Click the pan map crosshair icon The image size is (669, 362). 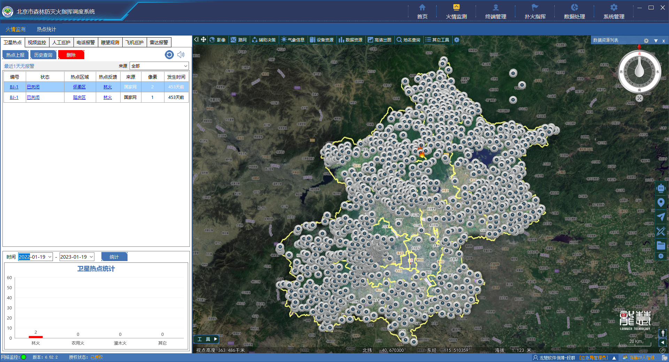pos(203,40)
